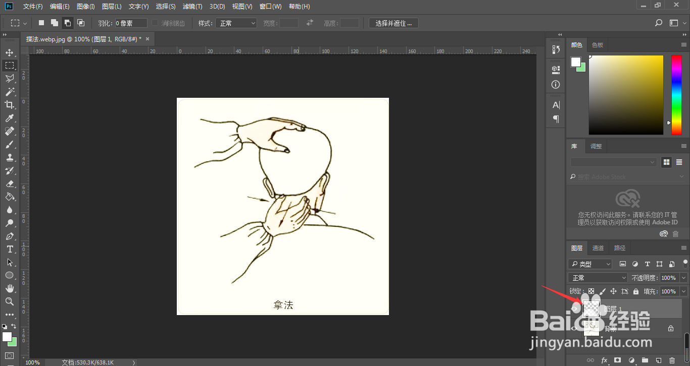Enable pixel layer filter icon
The width and height of the screenshot is (690, 366).
click(623, 264)
